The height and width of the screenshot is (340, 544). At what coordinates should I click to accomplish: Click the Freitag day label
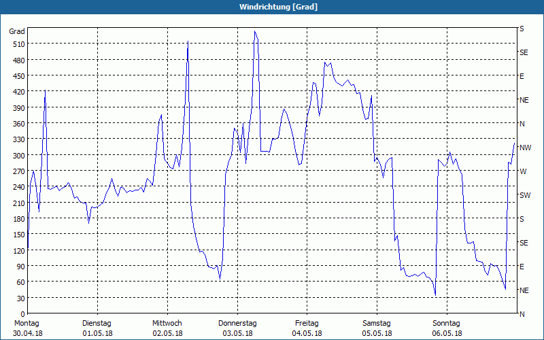click(307, 324)
